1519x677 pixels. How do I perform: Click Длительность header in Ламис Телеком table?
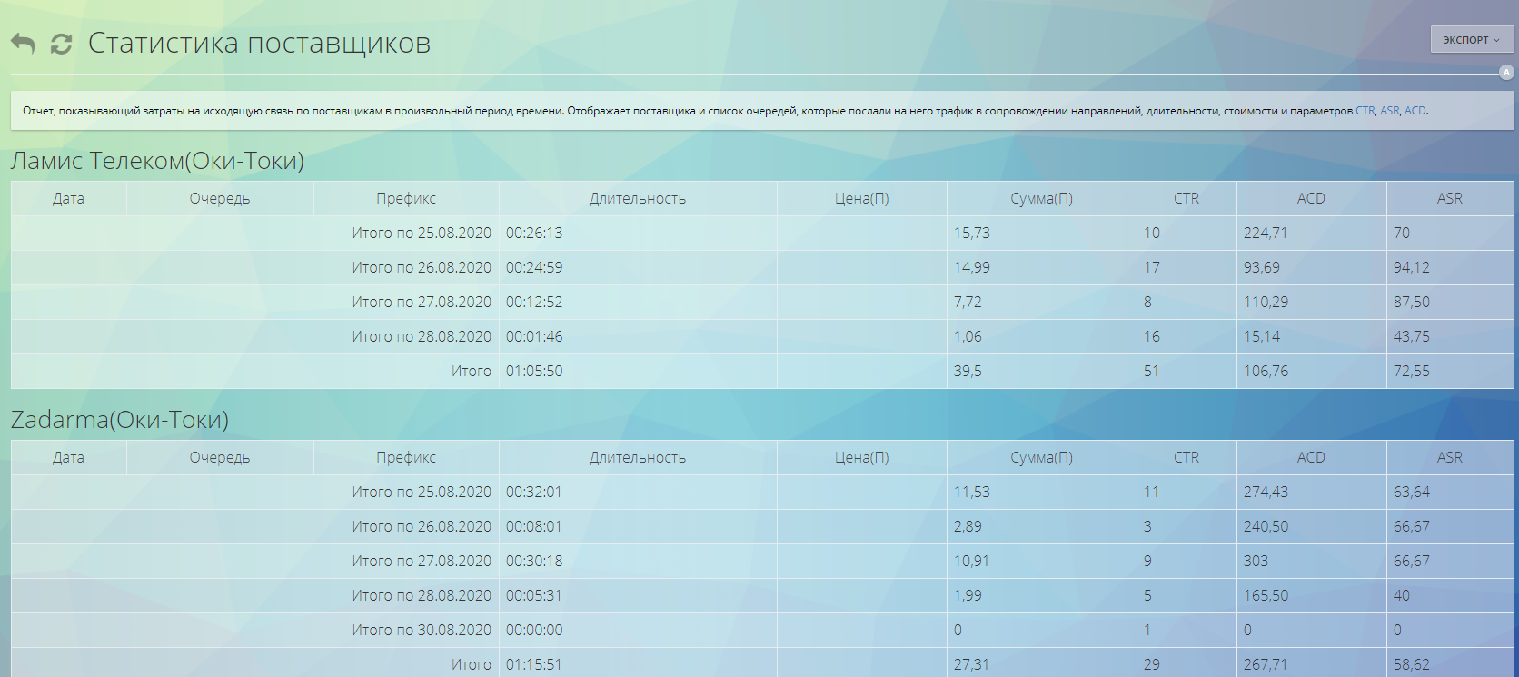click(x=637, y=198)
